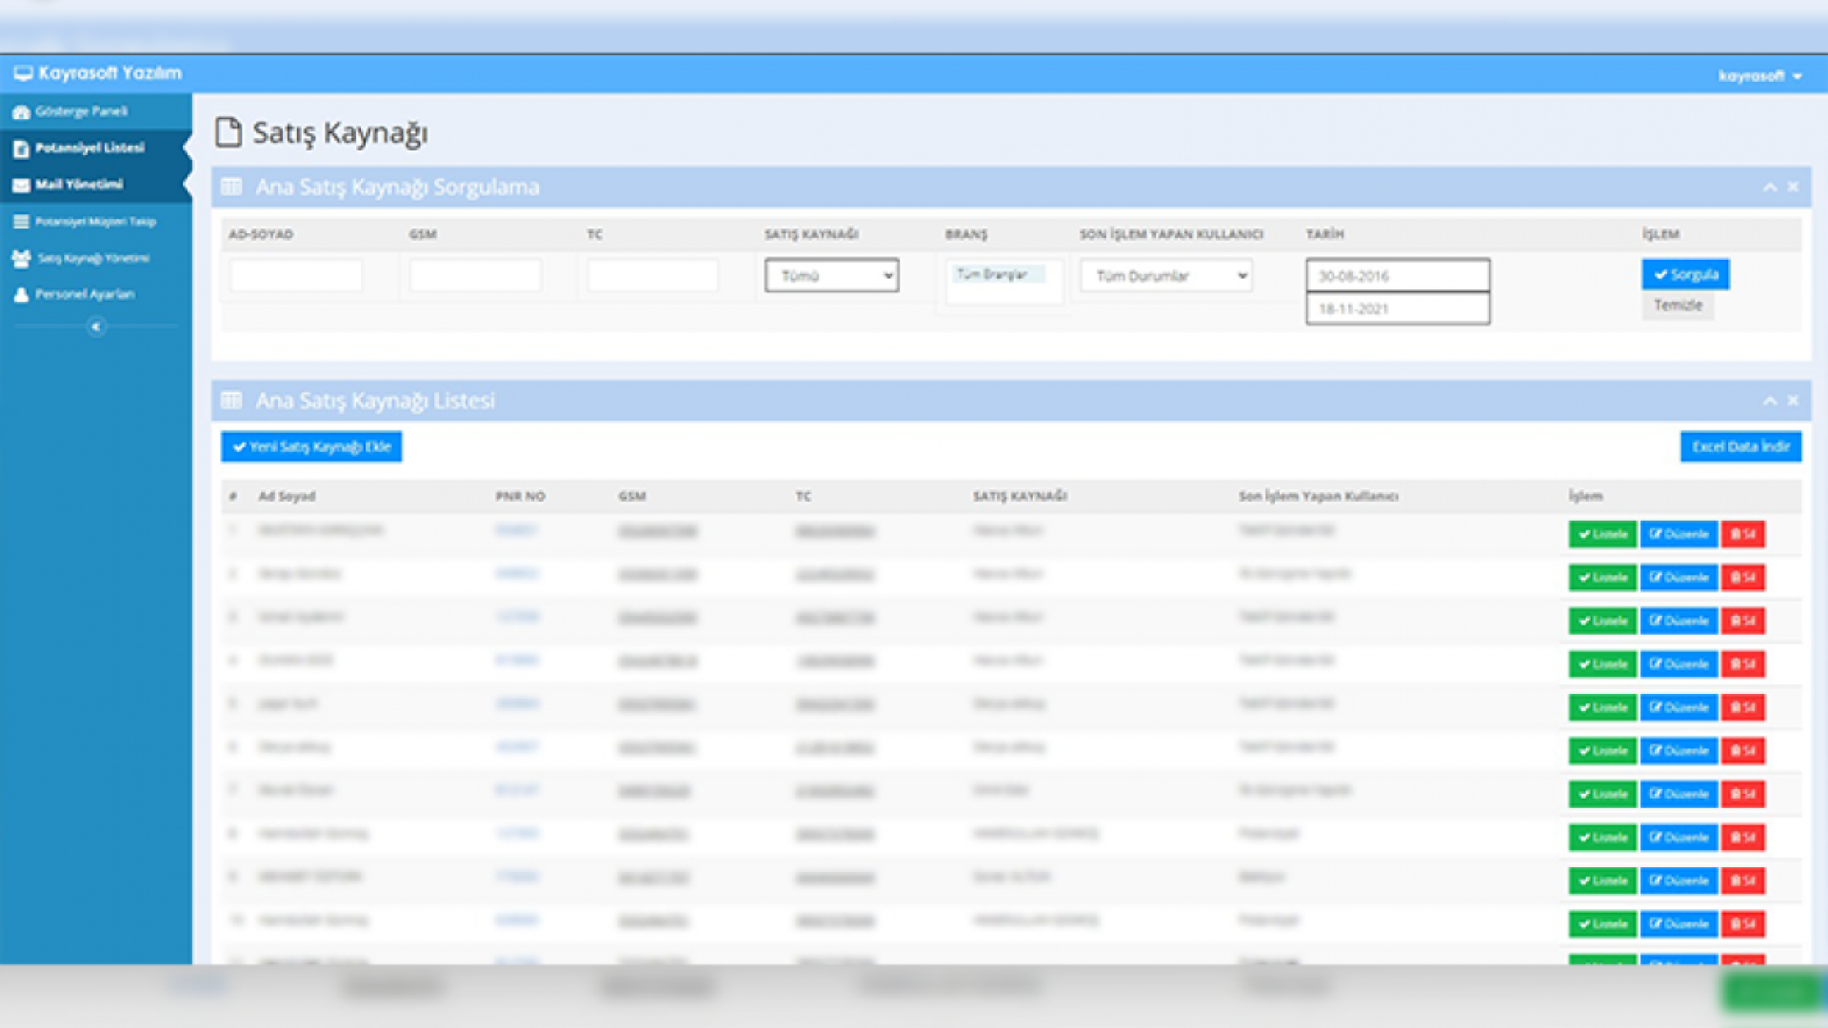Click the start date field 30-08-2016
1828x1028 pixels.
point(1397,276)
